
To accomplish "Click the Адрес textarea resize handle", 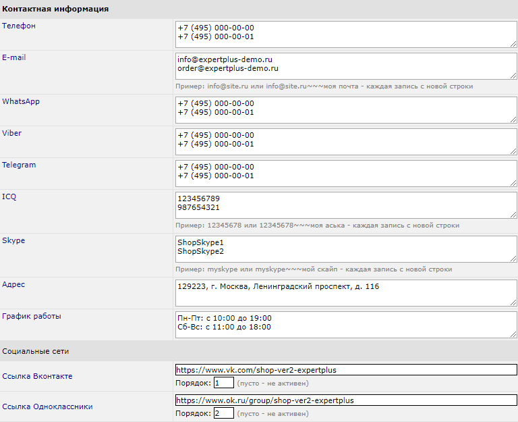I will pos(513,302).
